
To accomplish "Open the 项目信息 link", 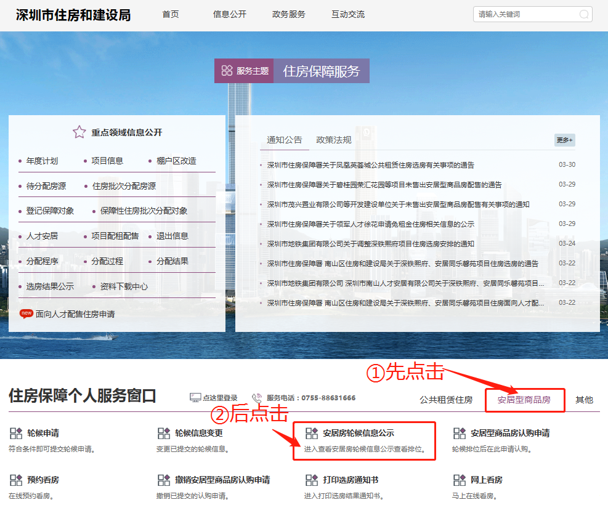I will (x=107, y=161).
